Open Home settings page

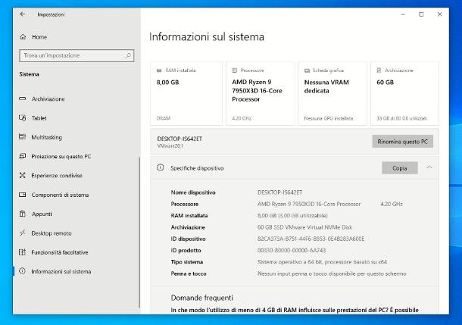pos(39,37)
